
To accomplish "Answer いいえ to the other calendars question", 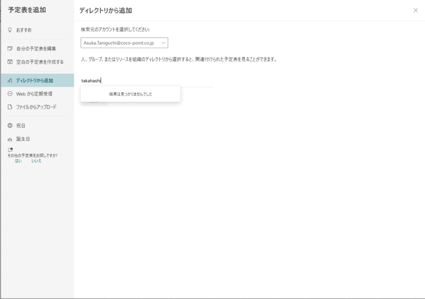I will click(x=37, y=161).
